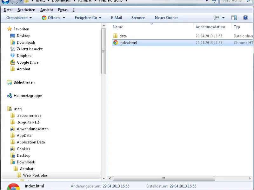Image resolution: width=254 pixels, height=190 pixels.
Task: Select Desktop under user1
Action: (x=23, y=155)
